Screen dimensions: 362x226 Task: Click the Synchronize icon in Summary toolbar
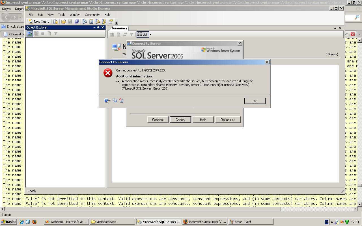coord(125,34)
